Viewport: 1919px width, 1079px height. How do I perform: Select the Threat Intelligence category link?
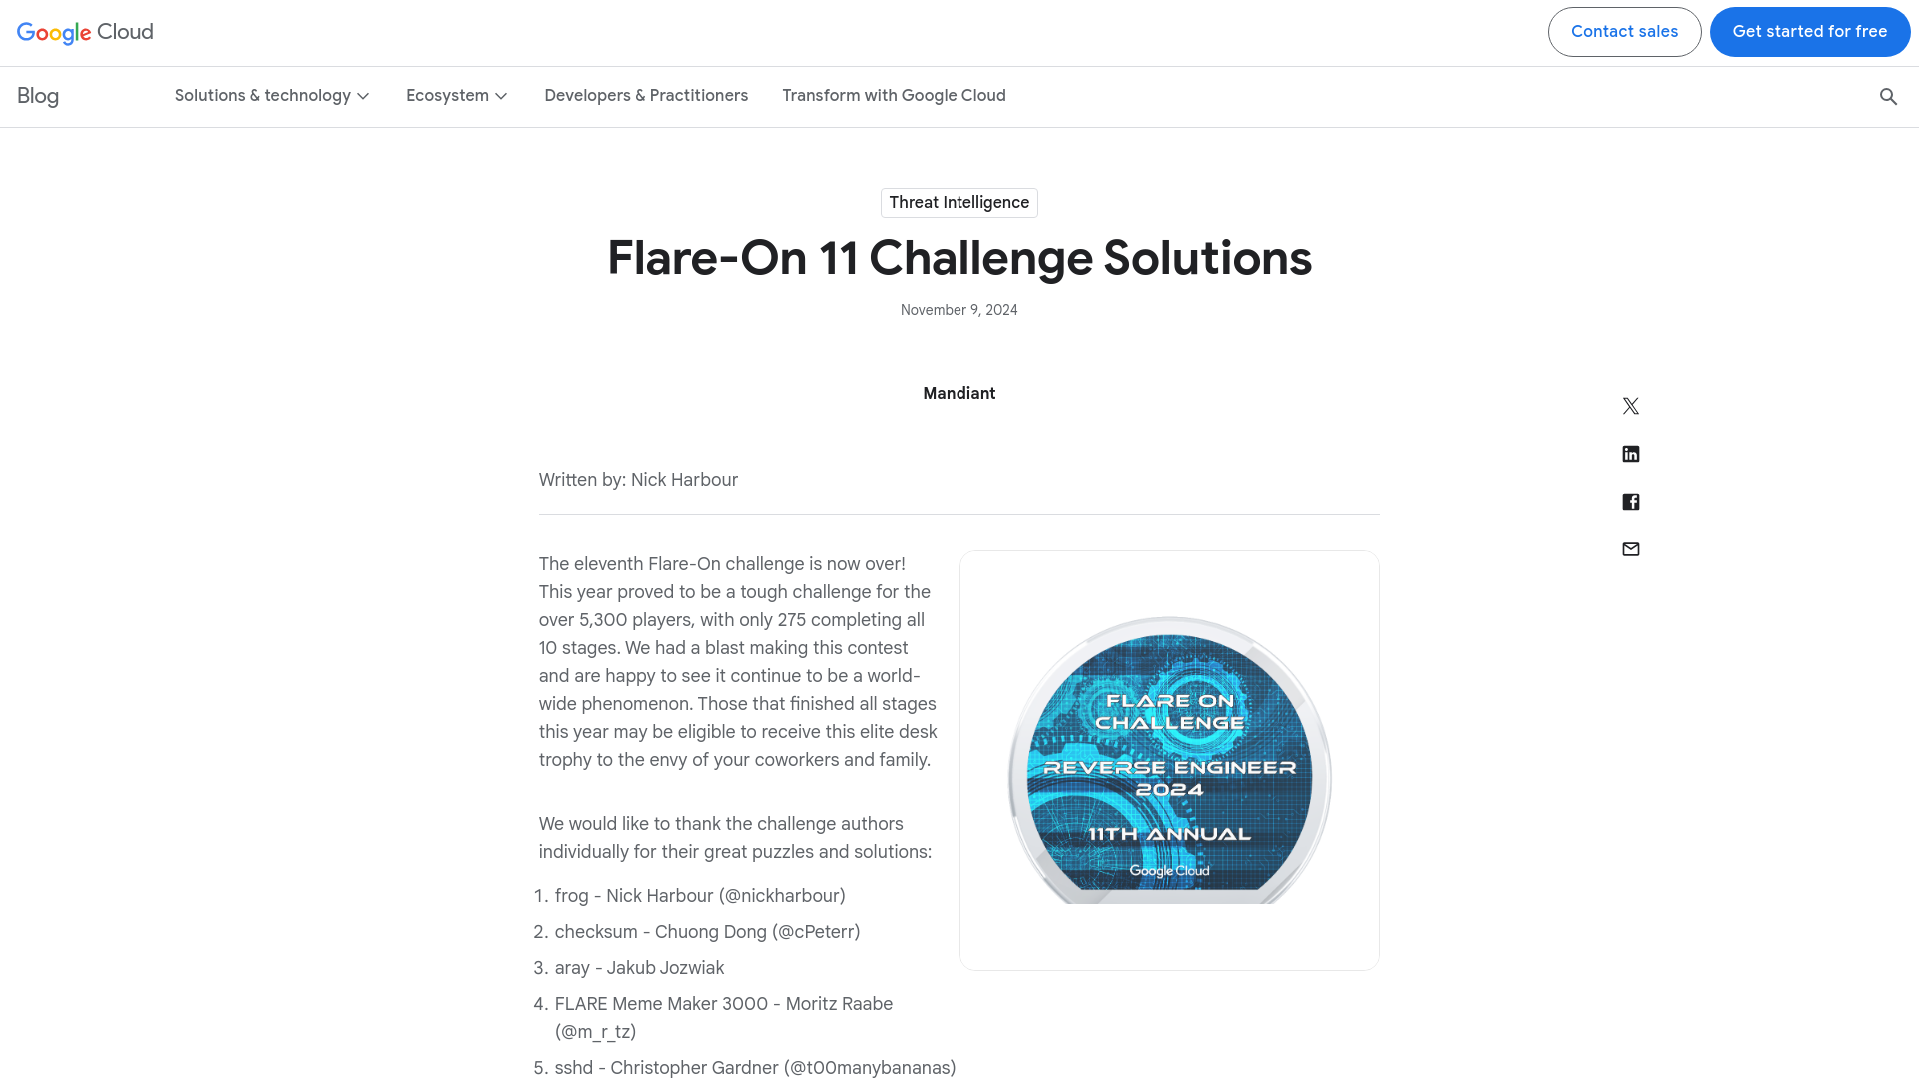tap(959, 202)
